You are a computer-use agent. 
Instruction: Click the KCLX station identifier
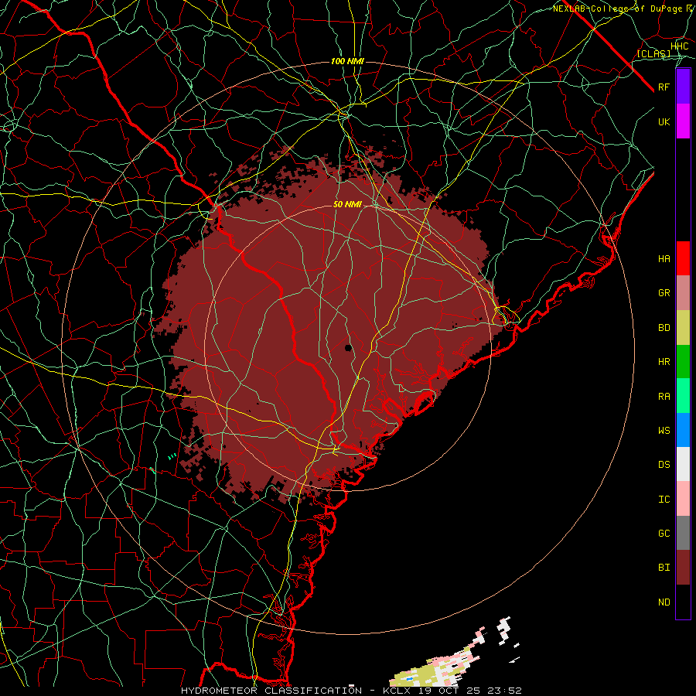[x=397, y=691]
